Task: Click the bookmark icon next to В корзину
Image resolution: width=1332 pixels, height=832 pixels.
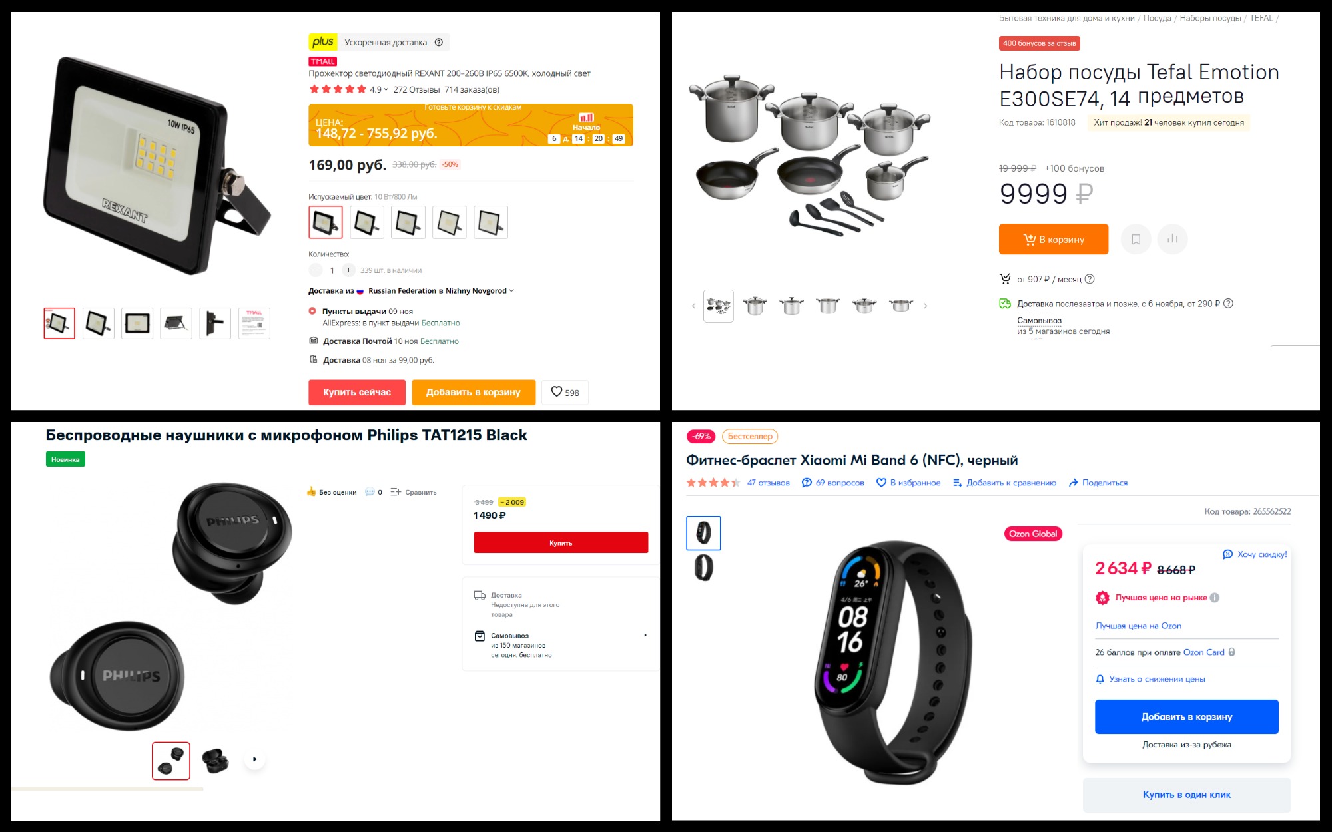Action: [x=1136, y=239]
